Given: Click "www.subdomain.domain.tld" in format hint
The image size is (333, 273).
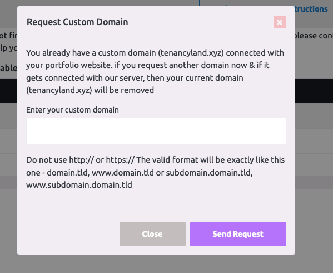Looking at the screenshot, I should pos(79,185).
